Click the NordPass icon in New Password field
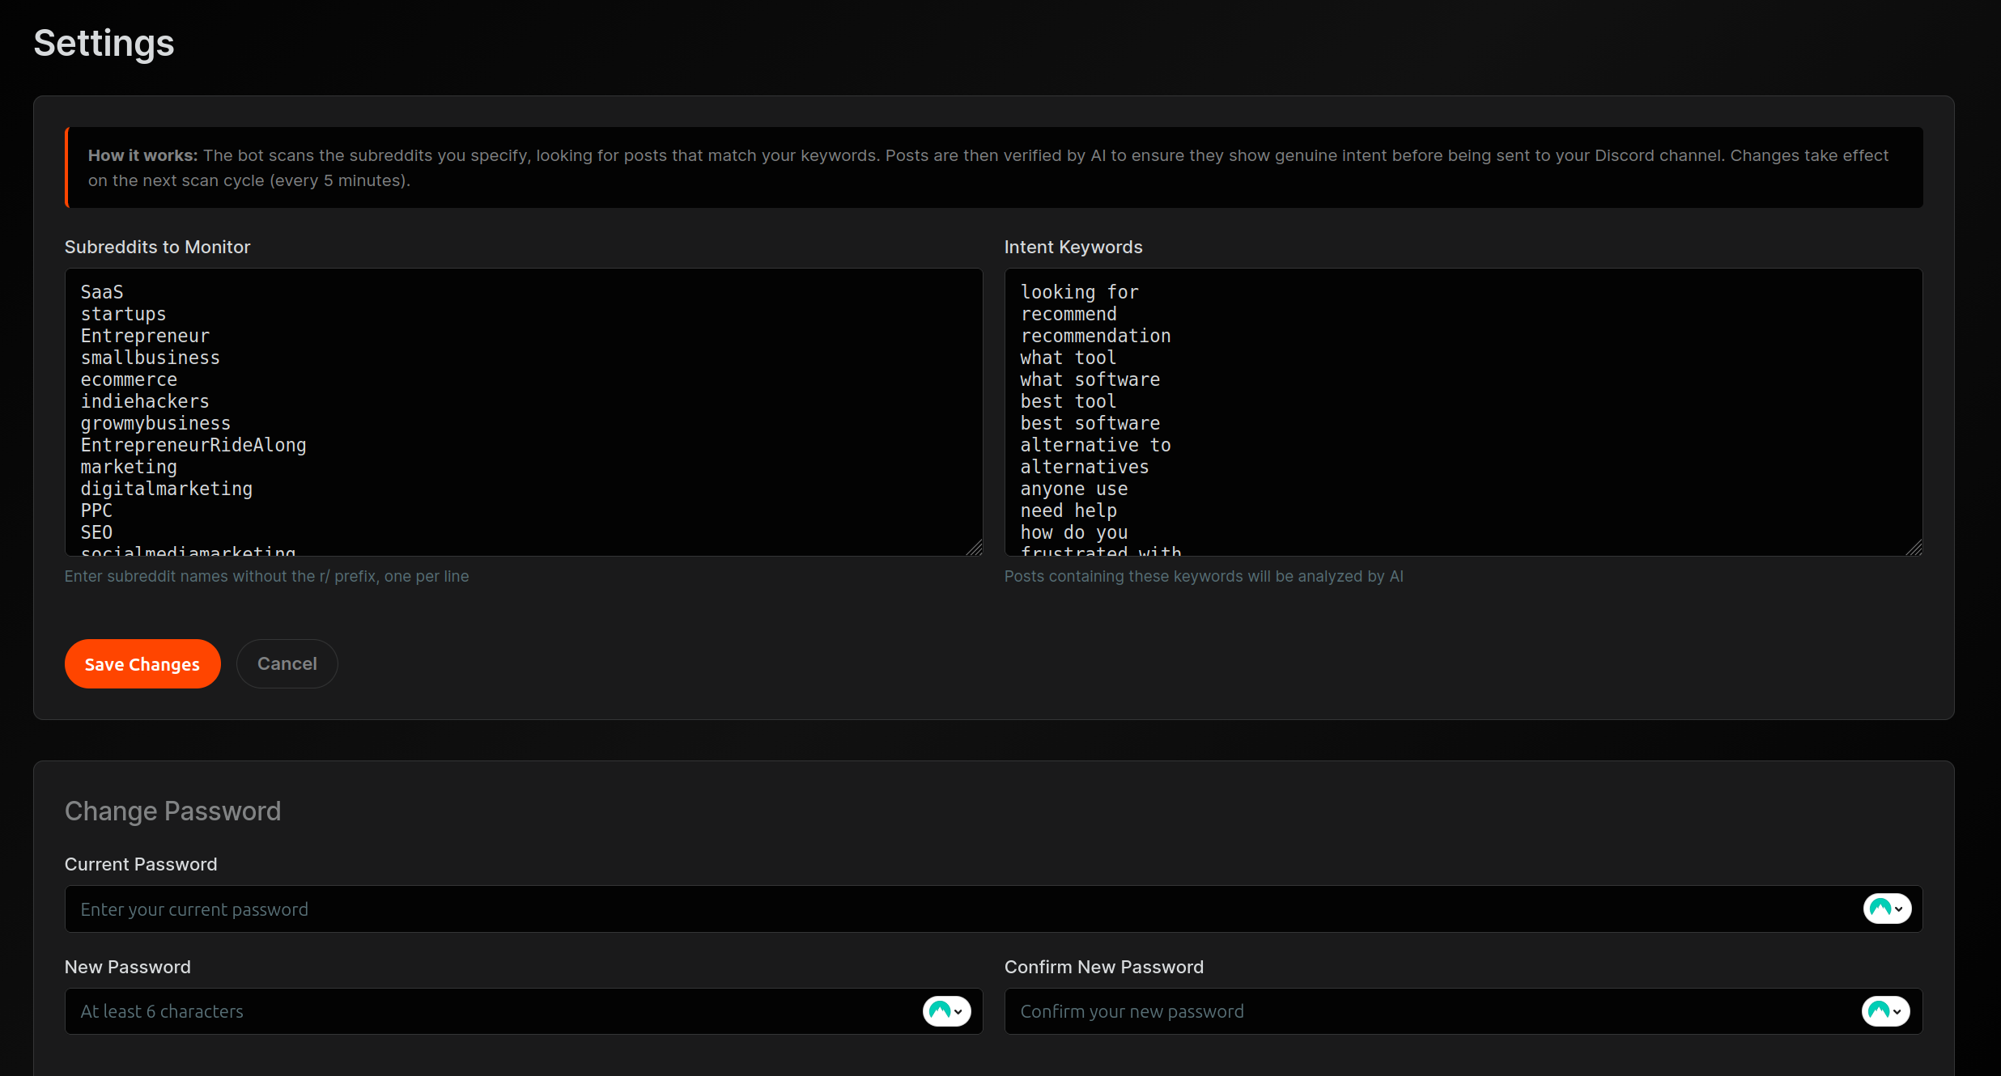The image size is (2001, 1076). point(941,1011)
